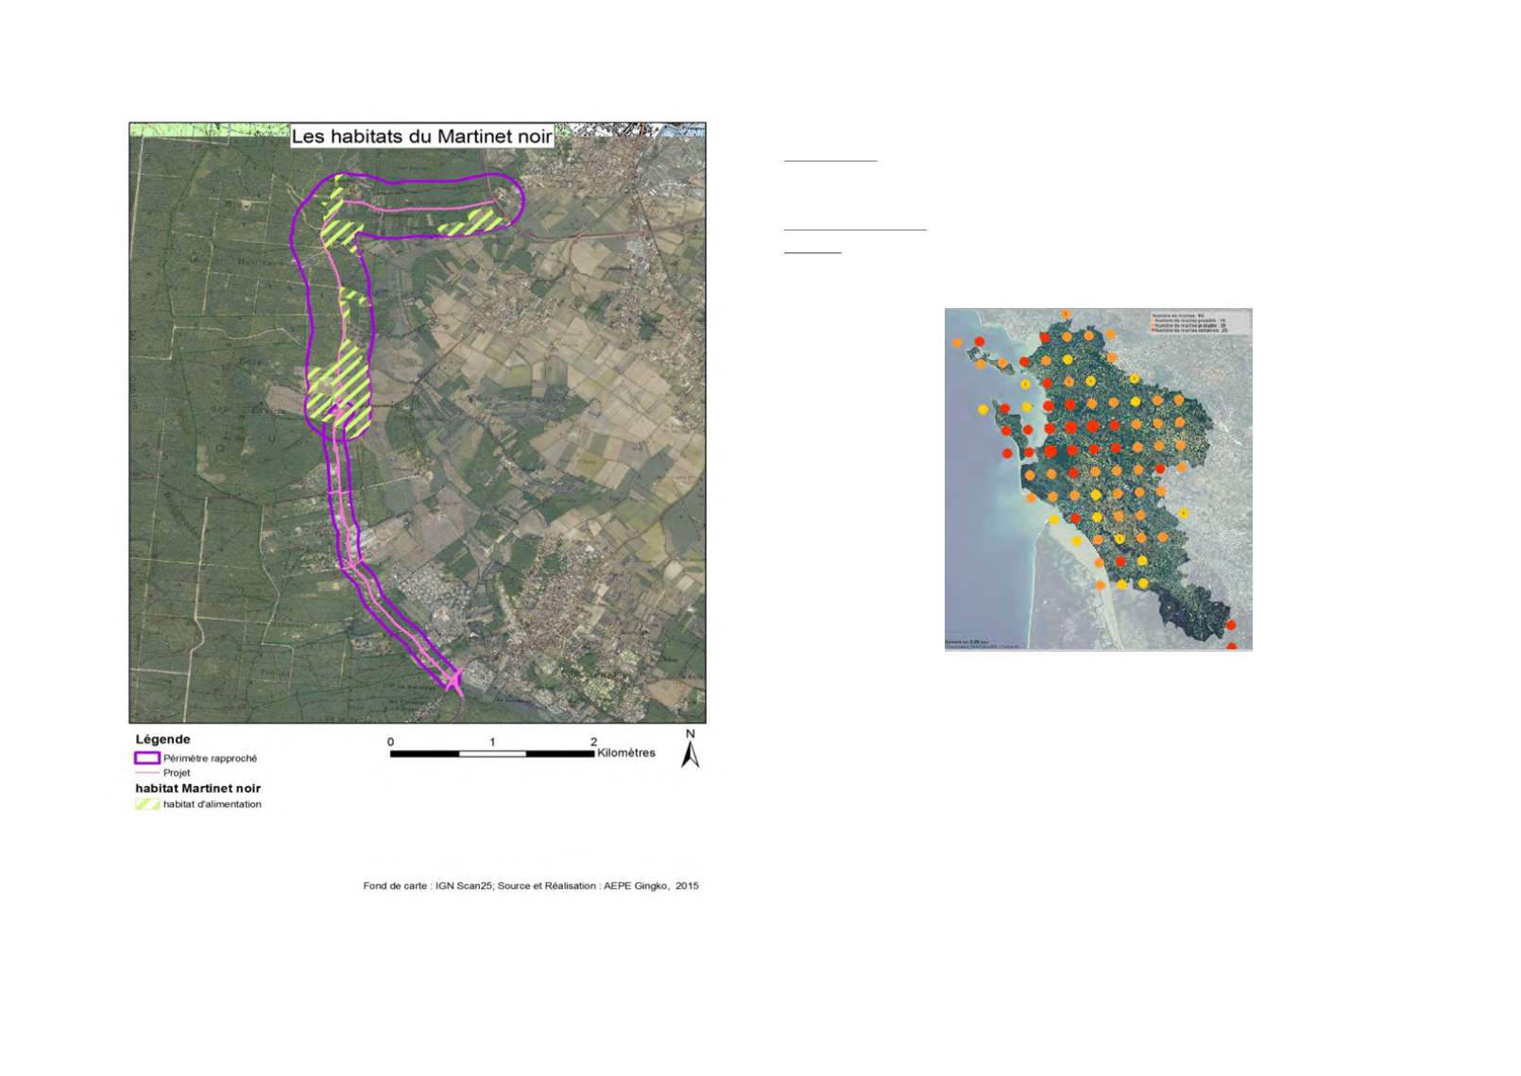Click the 'habitat d'alimentation' legend label
Viewport: 1521px width, 1076px height.
(212, 805)
